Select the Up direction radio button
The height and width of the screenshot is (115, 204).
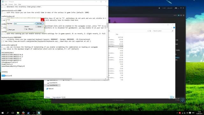tap(25, 29)
